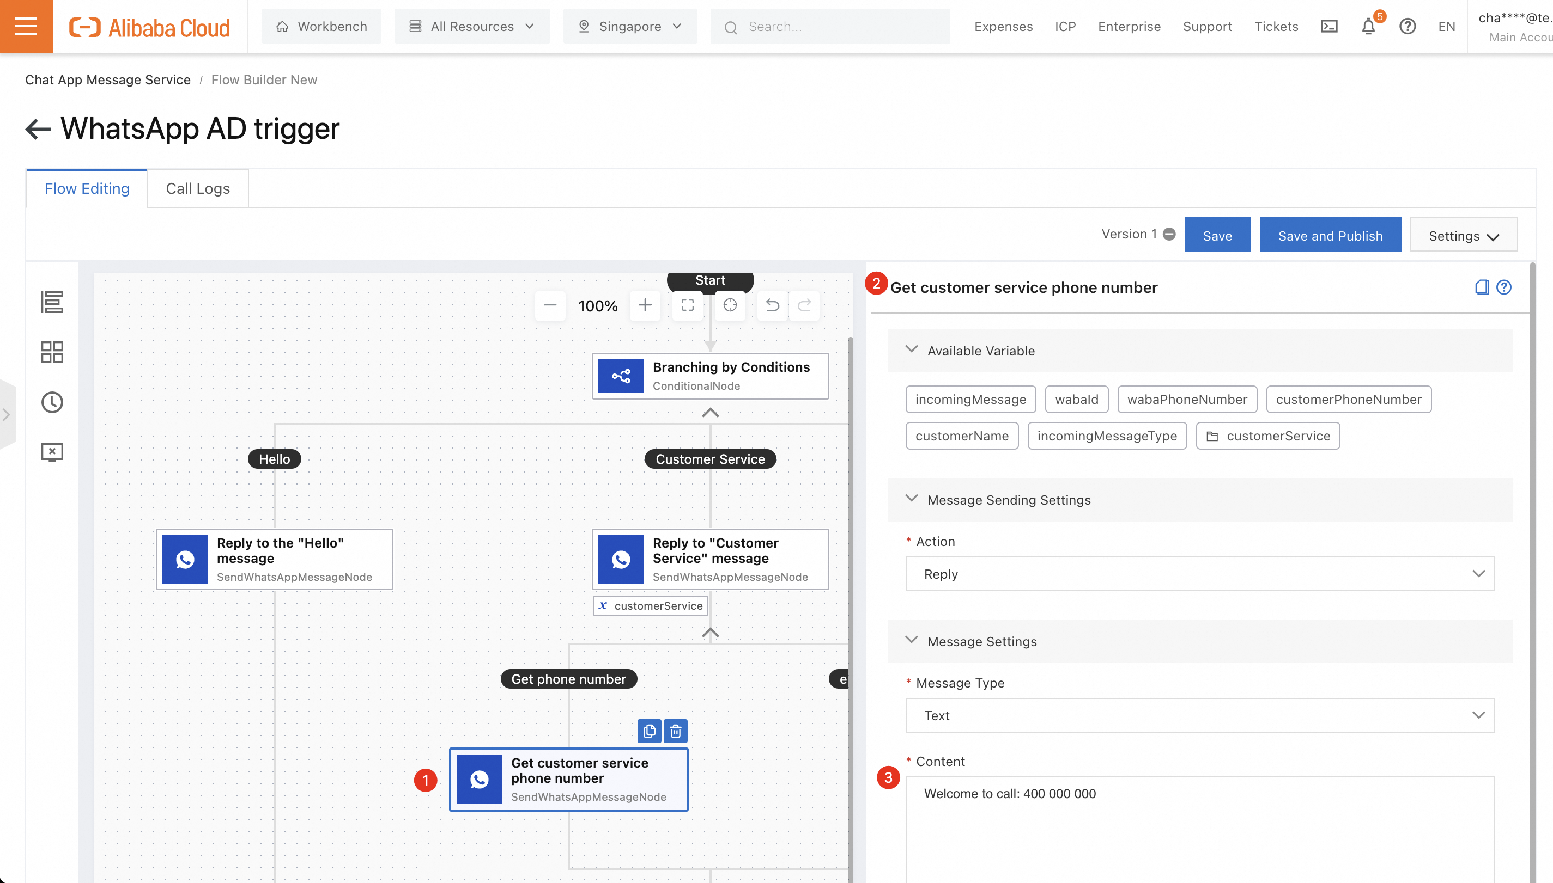Delete the selected node with trash icon

[x=676, y=731]
